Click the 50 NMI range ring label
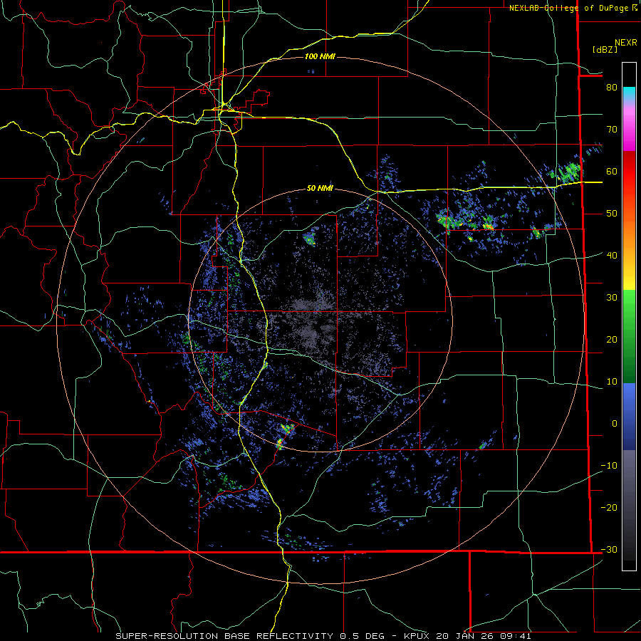Viewport: 641px width, 641px height. tap(320, 188)
